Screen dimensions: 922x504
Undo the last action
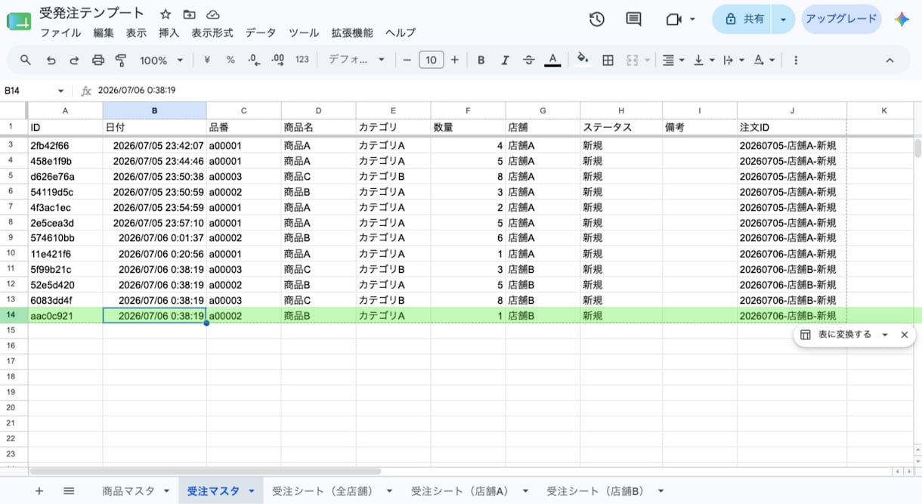51,60
